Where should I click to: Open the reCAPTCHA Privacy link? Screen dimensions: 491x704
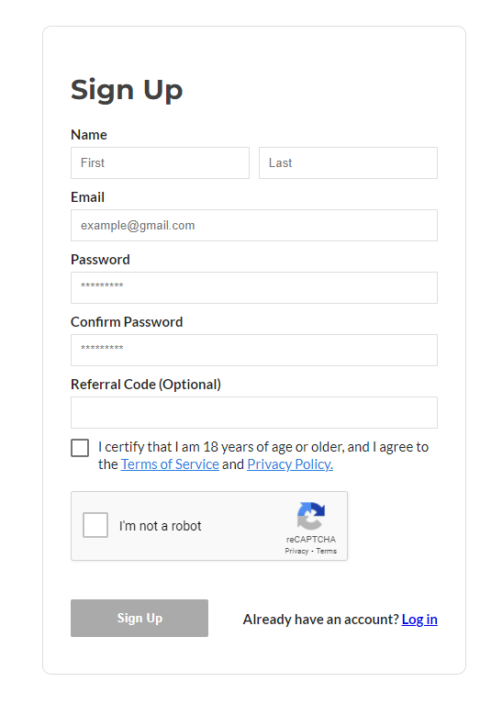pos(296,551)
